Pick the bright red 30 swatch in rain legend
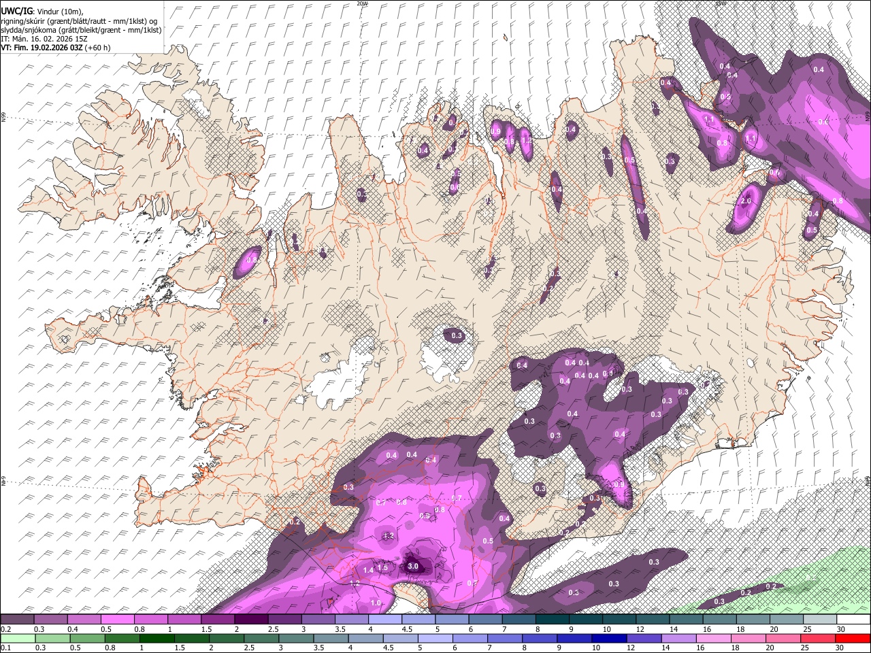This screenshot has width=871, height=653. pyautogui.click(x=853, y=639)
